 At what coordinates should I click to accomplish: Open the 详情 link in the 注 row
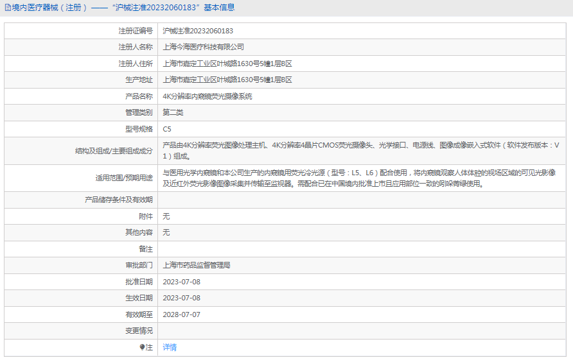(x=170, y=347)
